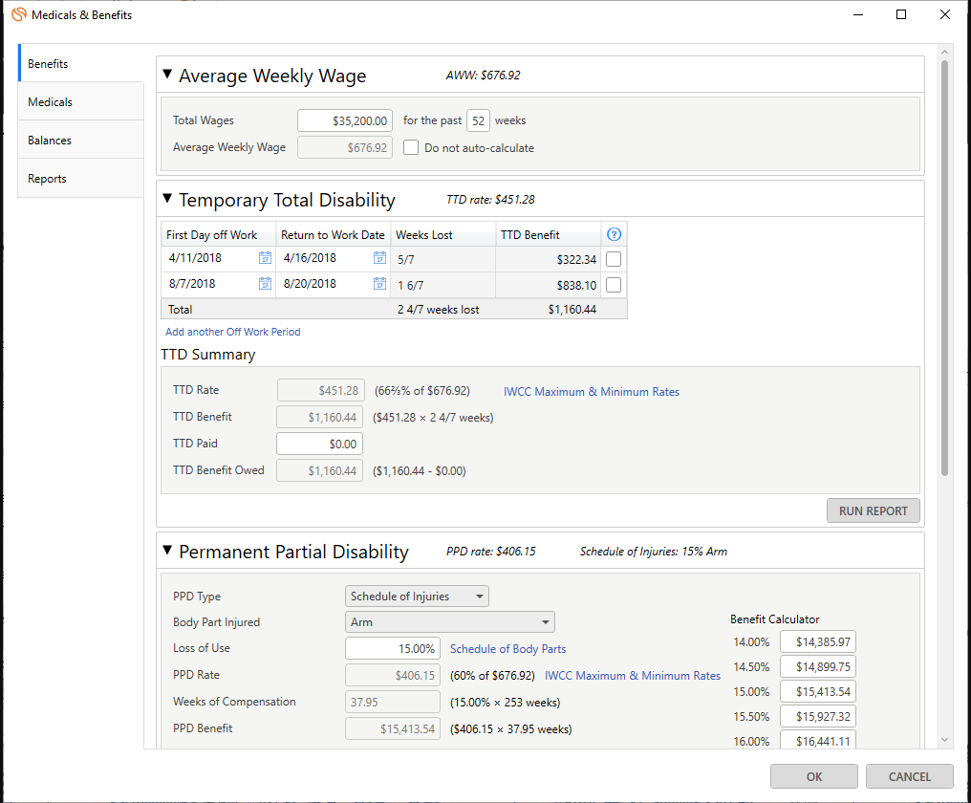Open calendar picker for 8/20/2018 return date
The height and width of the screenshot is (803, 971).
[379, 284]
